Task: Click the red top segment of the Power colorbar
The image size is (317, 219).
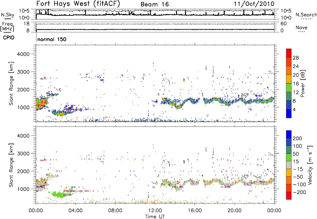Action: point(289,53)
